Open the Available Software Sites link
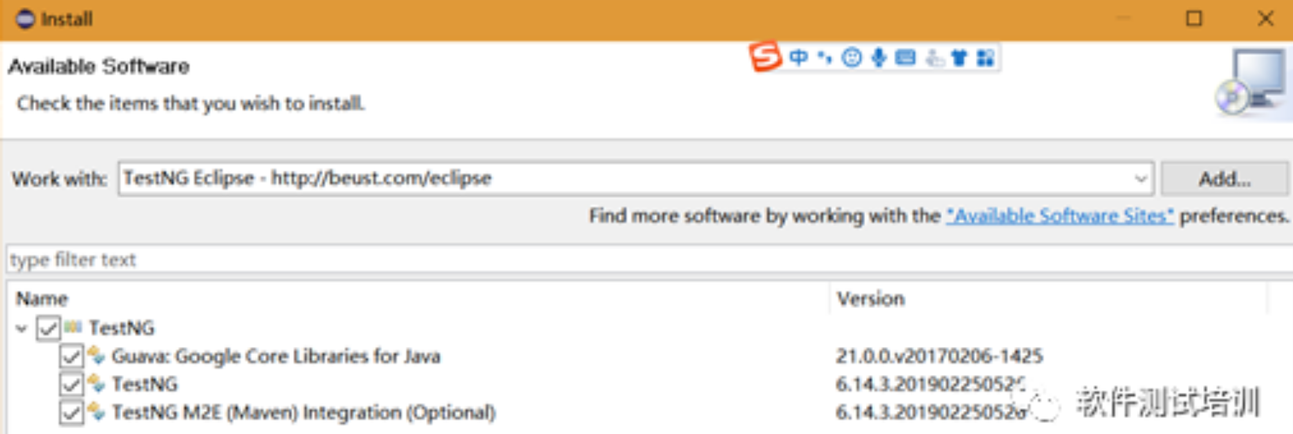 [x=1060, y=216]
